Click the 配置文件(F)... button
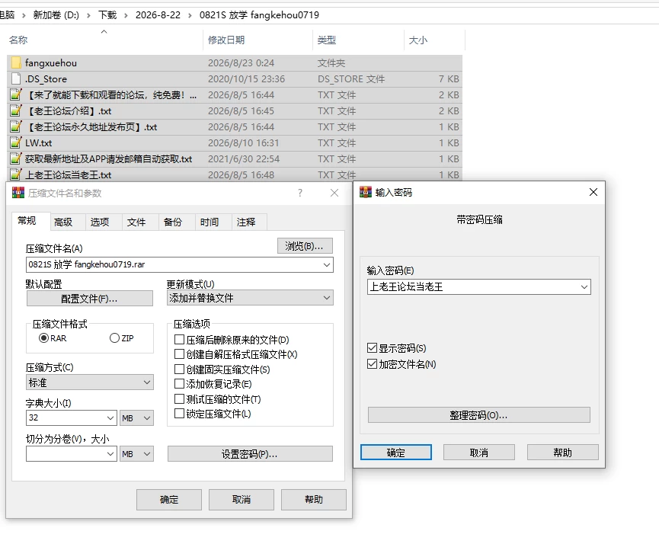This screenshot has width=659, height=547. point(90,299)
